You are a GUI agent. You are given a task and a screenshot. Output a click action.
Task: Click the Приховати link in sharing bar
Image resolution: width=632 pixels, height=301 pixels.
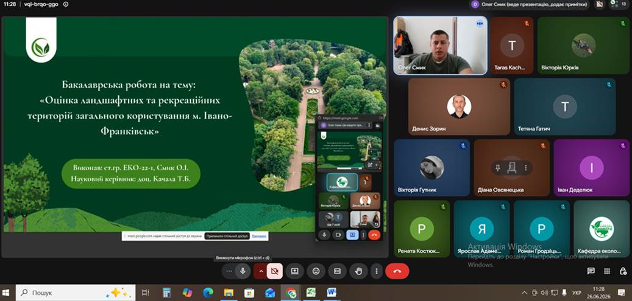(259, 236)
